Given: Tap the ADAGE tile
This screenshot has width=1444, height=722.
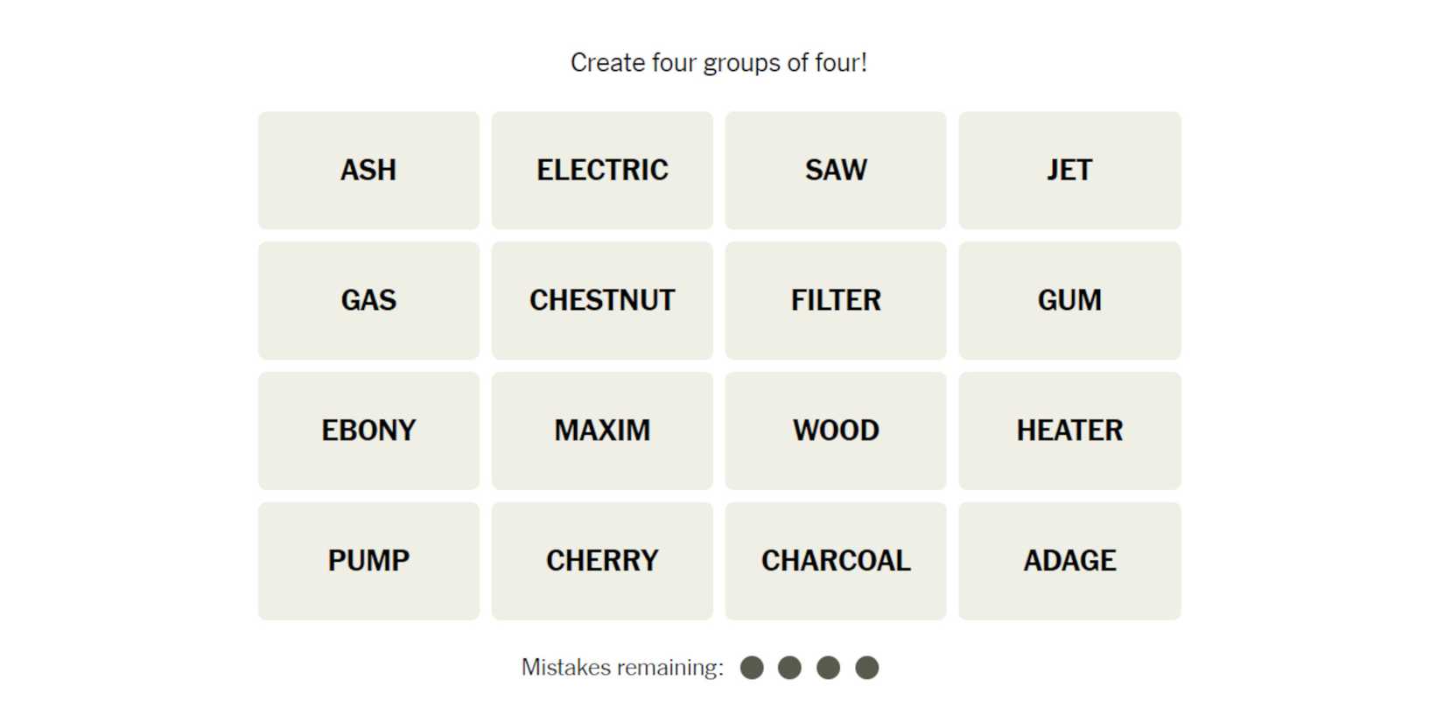Looking at the screenshot, I should (1069, 561).
